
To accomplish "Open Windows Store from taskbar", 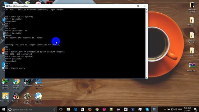I will click(83, 109).
